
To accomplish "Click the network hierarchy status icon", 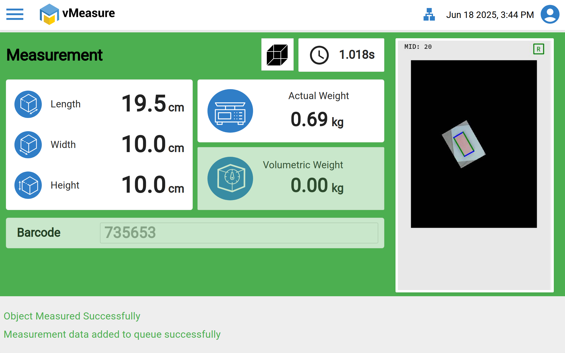I will [429, 14].
